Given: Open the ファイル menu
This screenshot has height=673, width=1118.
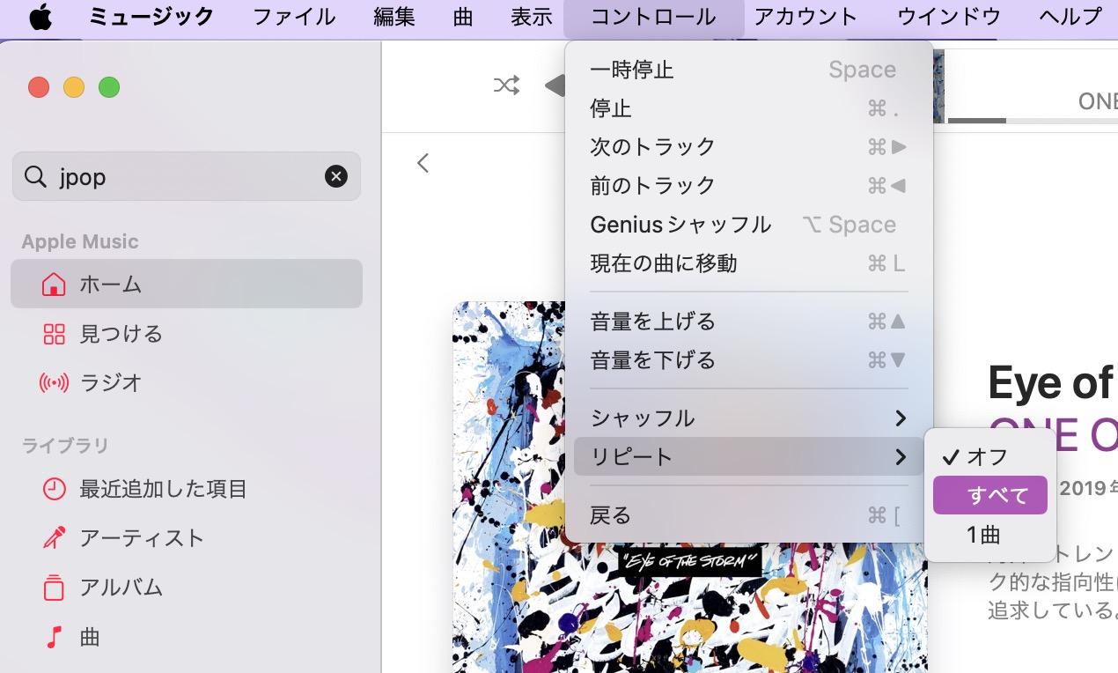Looking at the screenshot, I should tap(294, 17).
